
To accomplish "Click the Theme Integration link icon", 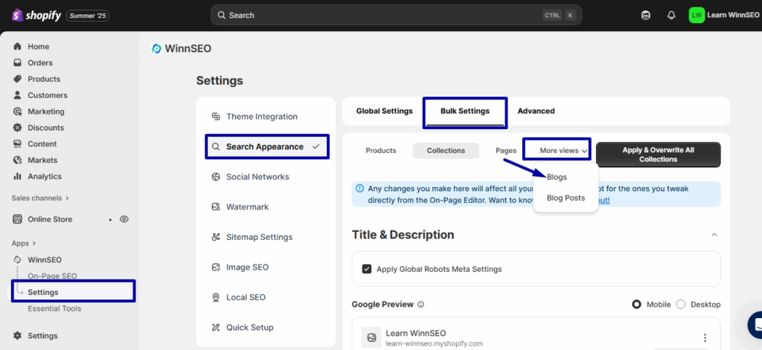I will pos(217,117).
